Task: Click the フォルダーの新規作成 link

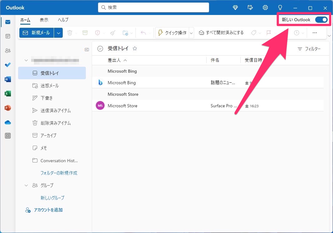Action: tap(59, 173)
